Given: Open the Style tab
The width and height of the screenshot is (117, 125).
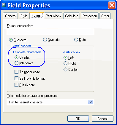Looking at the screenshot, I should 24,16.
